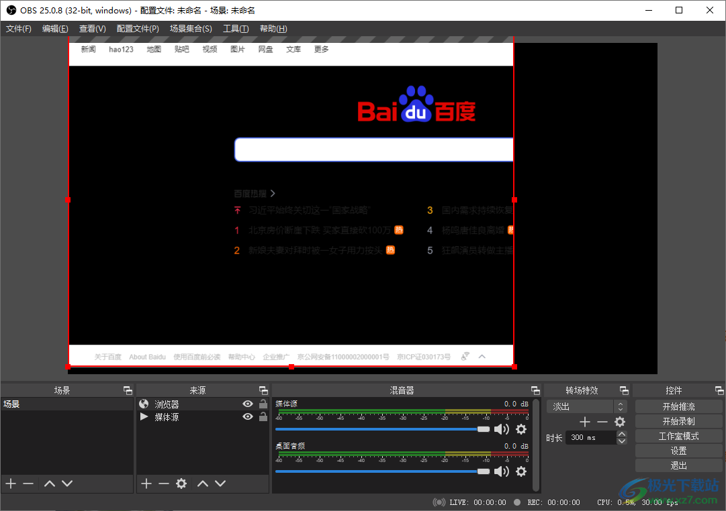Toggle visibility of 媒体源 source
The width and height of the screenshot is (726, 511).
248,416
